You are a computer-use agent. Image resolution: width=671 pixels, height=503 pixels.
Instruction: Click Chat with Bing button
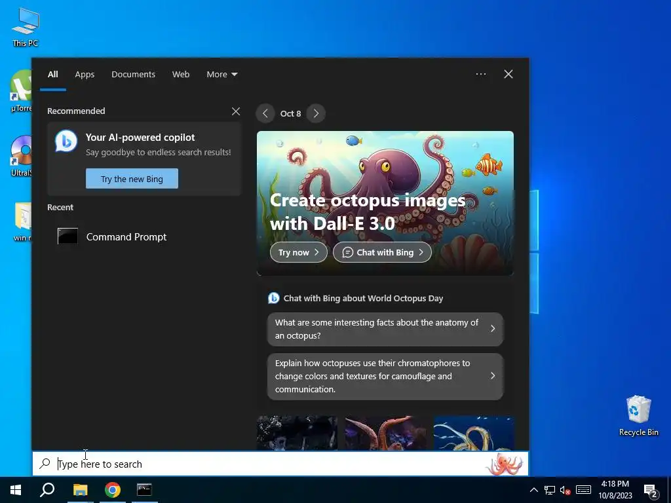click(382, 252)
